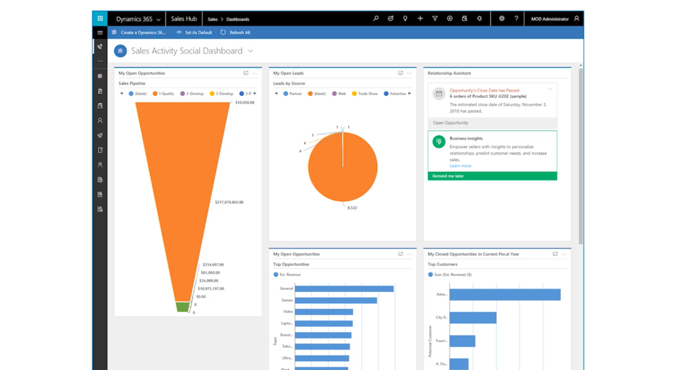Screen dimensions: 697x370
Task: Enlarge the My Open Leads chart
Action: (x=400, y=73)
